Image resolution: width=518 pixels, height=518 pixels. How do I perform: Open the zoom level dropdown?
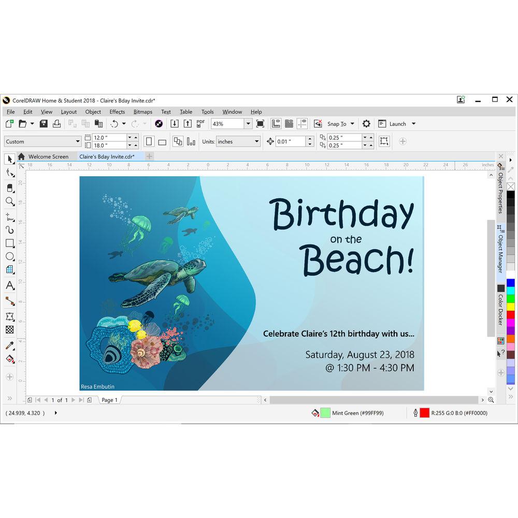point(249,123)
